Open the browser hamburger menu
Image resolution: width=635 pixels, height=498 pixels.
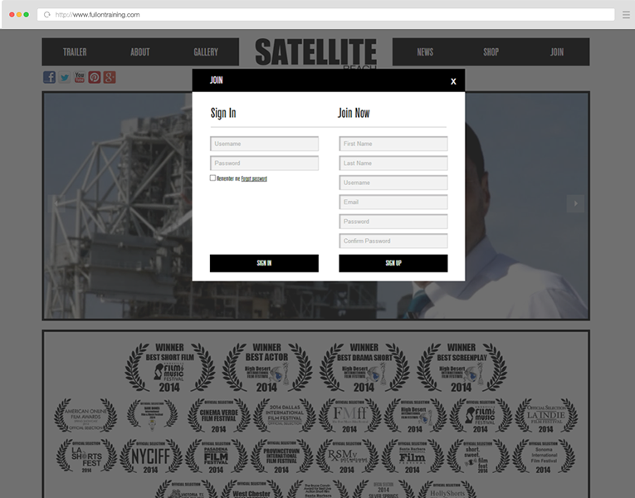(x=626, y=15)
